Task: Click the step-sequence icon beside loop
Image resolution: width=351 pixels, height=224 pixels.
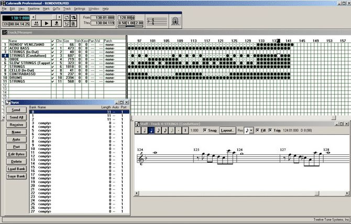Action: coord(73,17)
